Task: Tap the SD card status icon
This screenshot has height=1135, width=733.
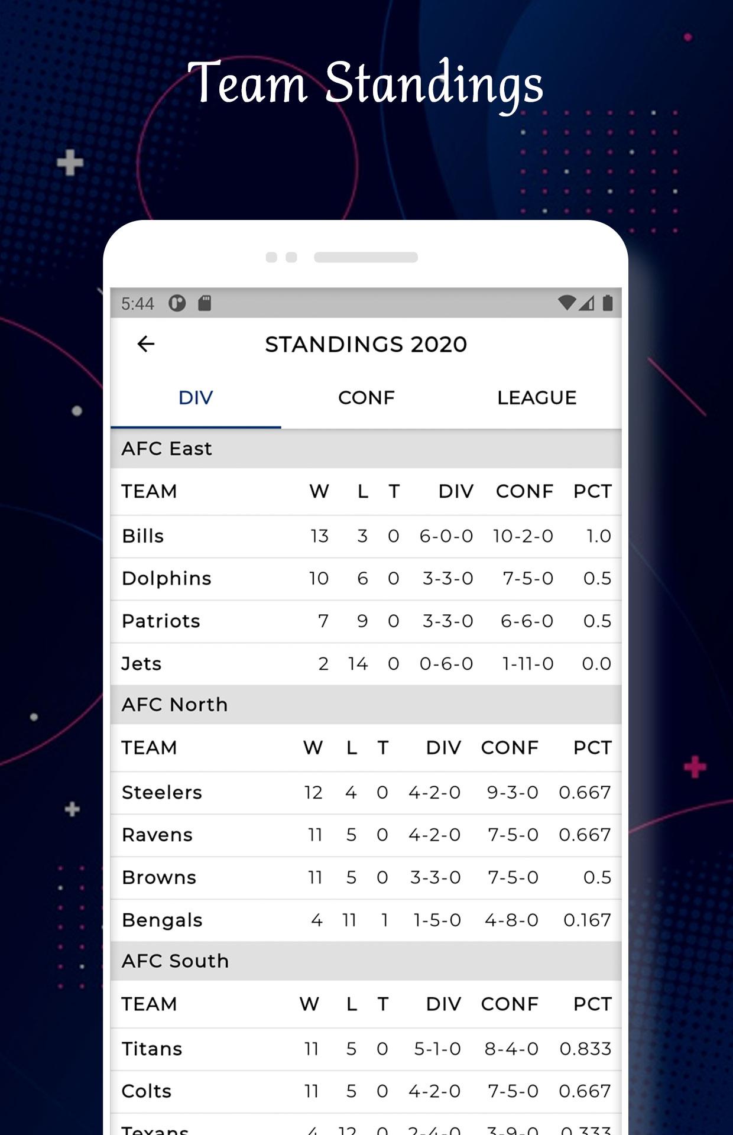Action: (x=205, y=303)
